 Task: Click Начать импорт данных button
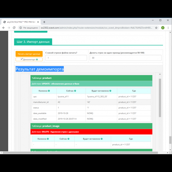pyautogui.click(x=29, y=54)
